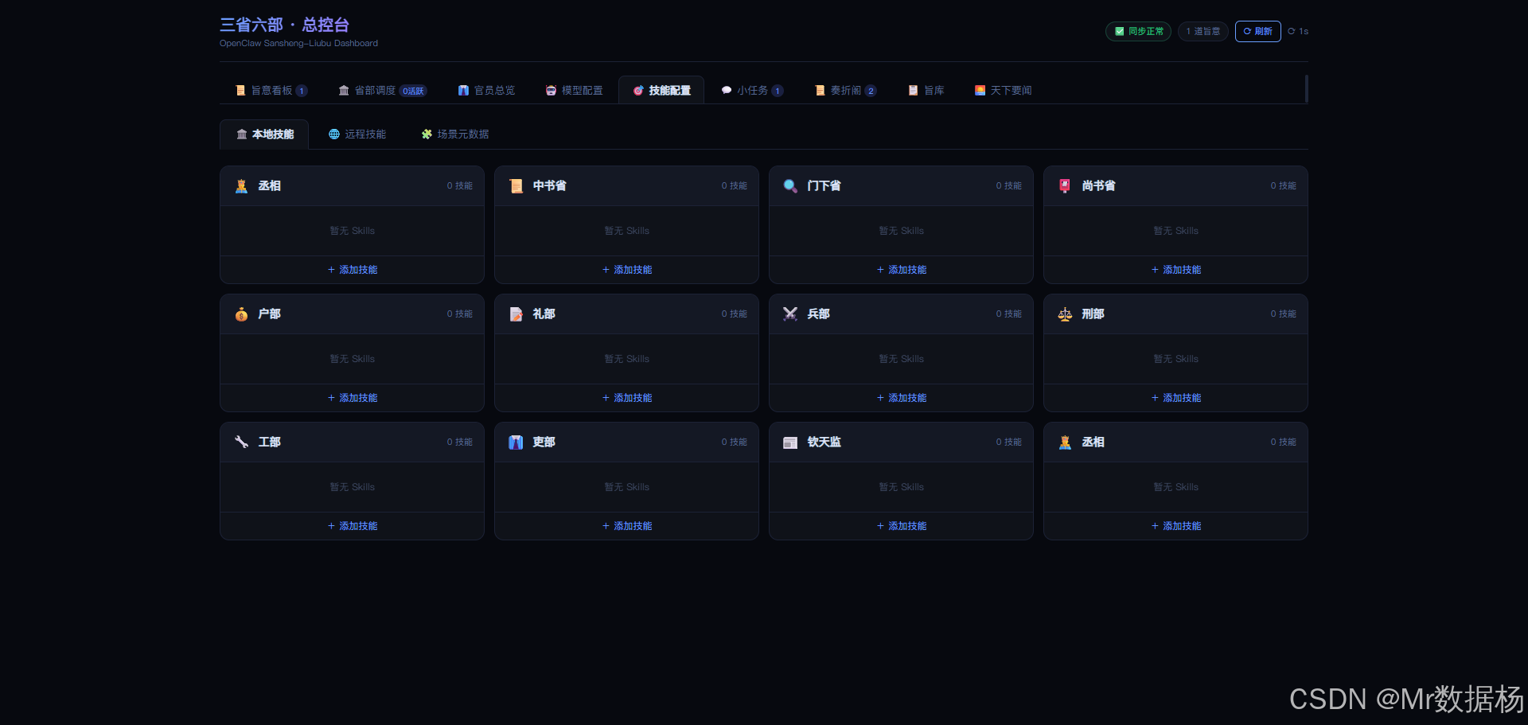Click the OpenClaw Sansheng-Liubu Dashboard subtitle
This screenshot has width=1528, height=725.
click(x=298, y=44)
